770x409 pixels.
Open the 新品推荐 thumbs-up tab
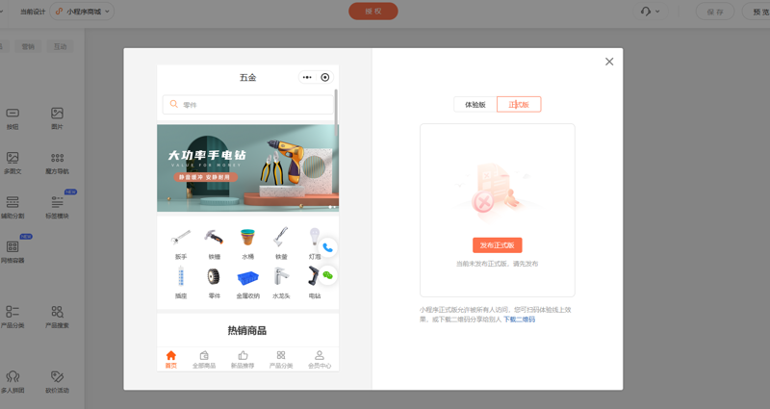(243, 359)
